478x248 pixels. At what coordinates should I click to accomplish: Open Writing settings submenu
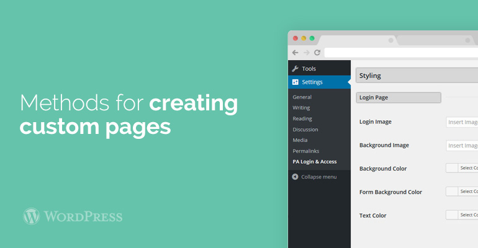[x=301, y=108]
